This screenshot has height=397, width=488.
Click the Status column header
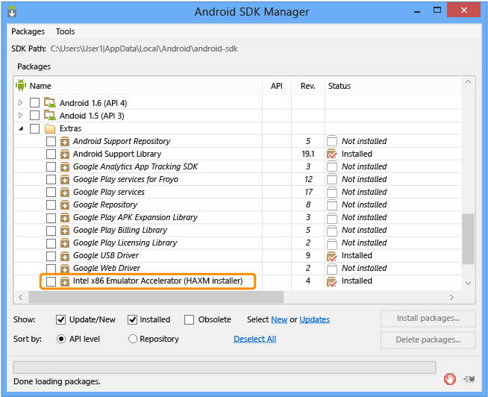393,86
